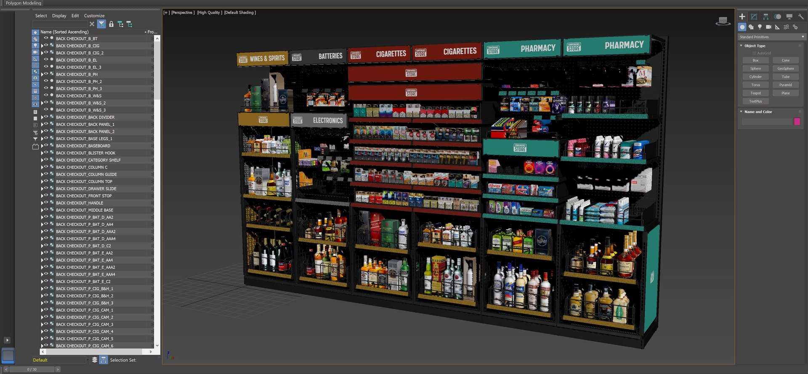Toggle Display Cameras filter in explorer sidebar

[35, 52]
